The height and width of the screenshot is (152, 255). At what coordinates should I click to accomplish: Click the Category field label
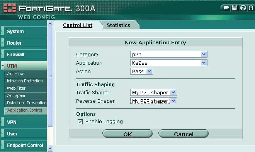(x=87, y=54)
